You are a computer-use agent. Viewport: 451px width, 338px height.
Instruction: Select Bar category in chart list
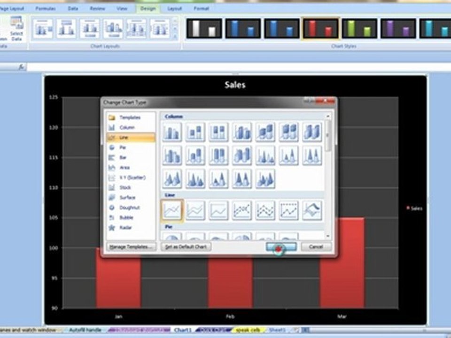click(131, 158)
